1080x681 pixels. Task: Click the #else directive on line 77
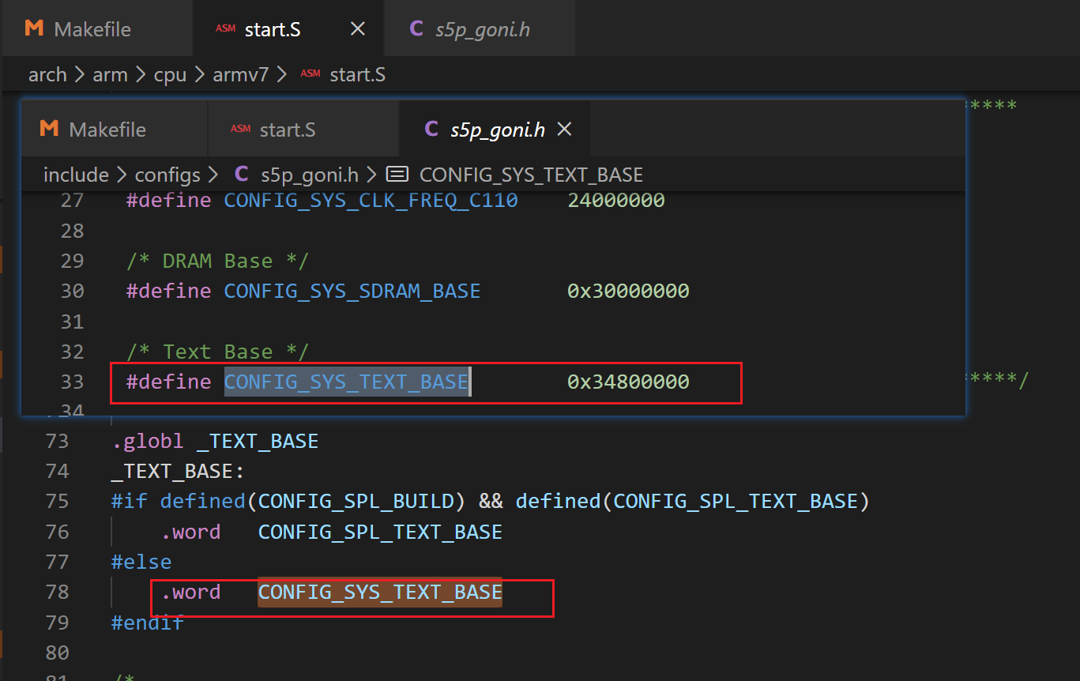point(141,562)
